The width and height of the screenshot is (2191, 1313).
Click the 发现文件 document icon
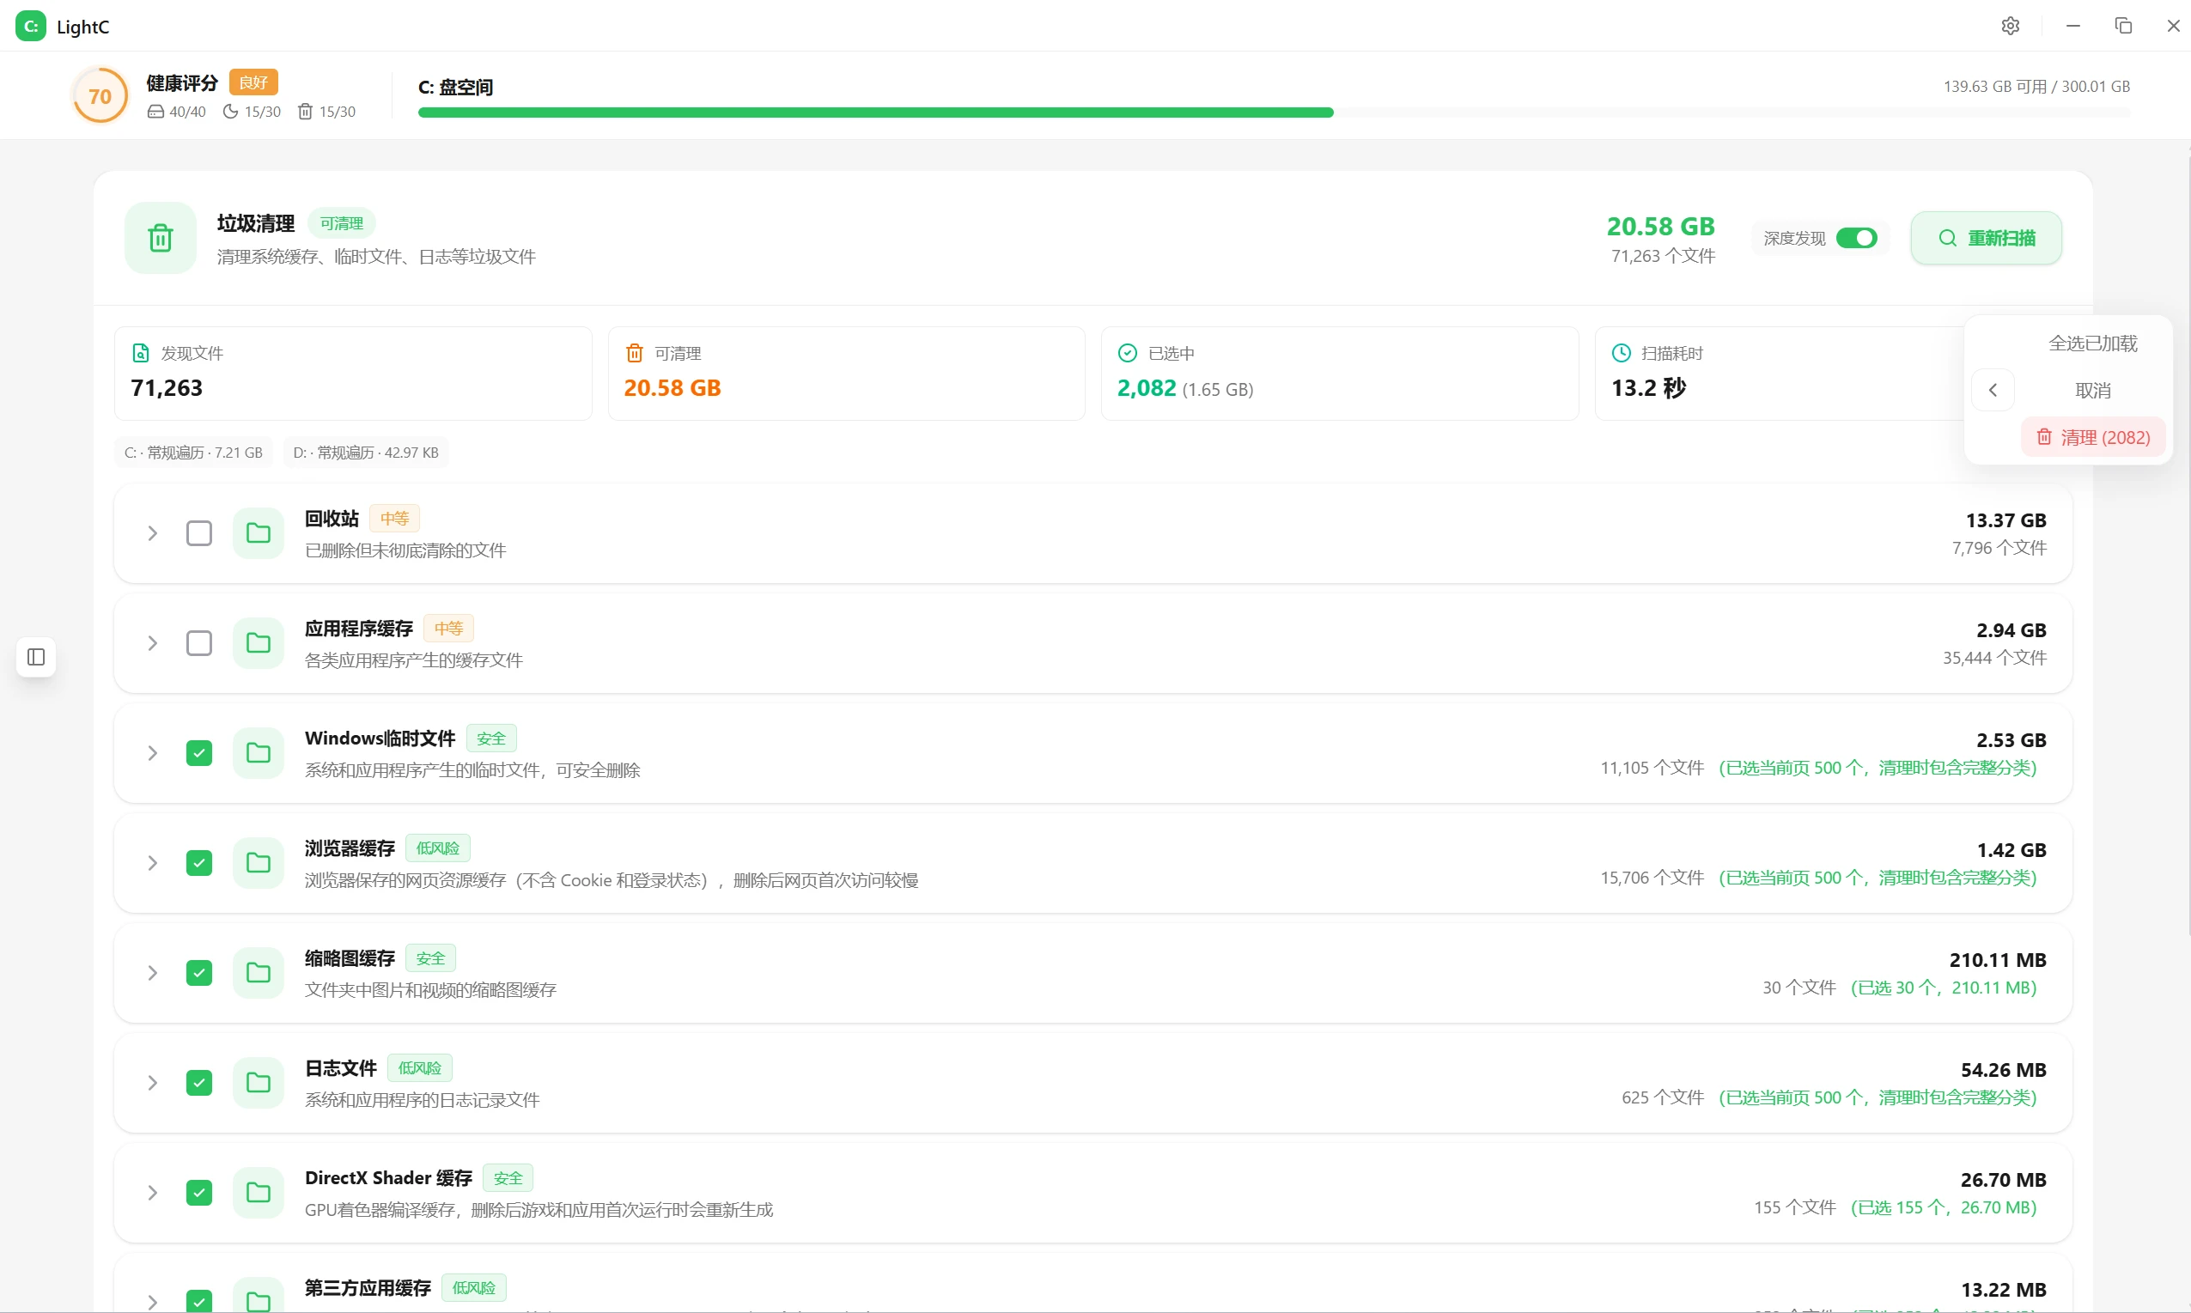141,353
